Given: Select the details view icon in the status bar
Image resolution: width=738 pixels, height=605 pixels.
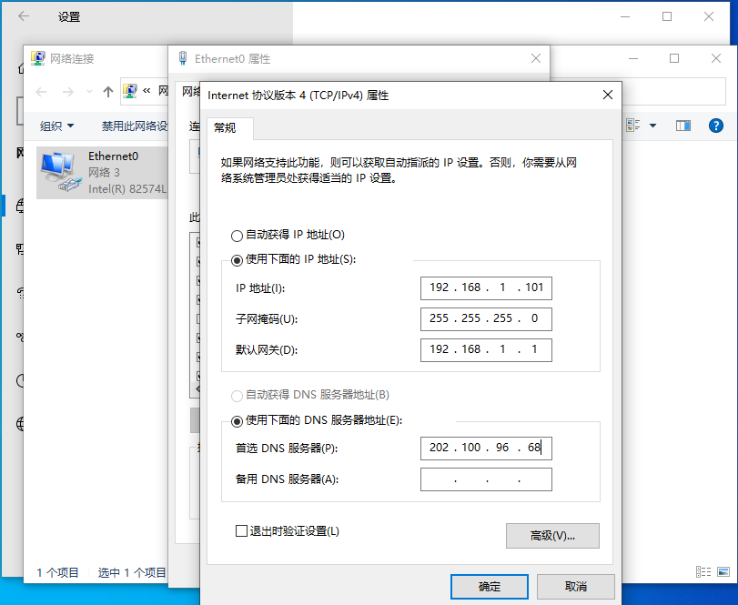Looking at the screenshot, I should pos(703,571).
